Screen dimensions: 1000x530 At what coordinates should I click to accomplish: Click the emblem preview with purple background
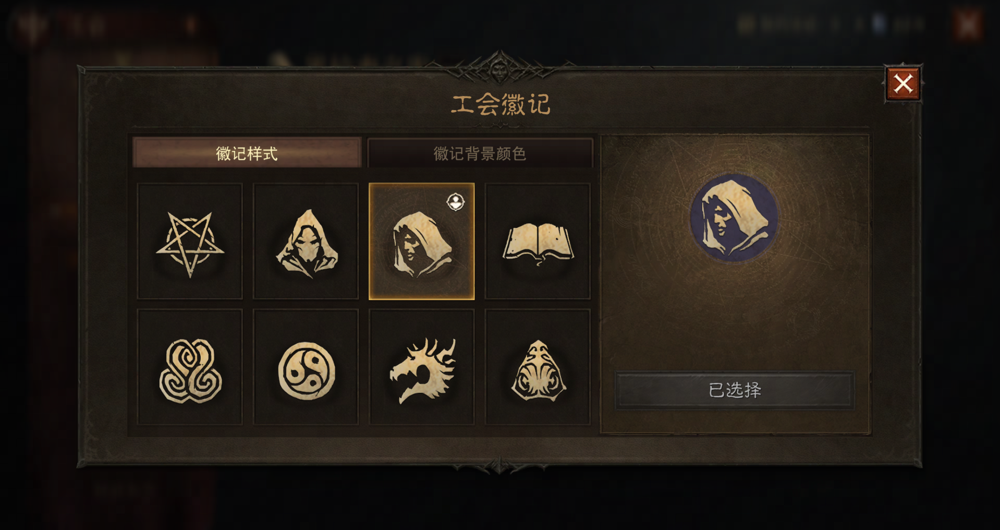pos(734,218)
